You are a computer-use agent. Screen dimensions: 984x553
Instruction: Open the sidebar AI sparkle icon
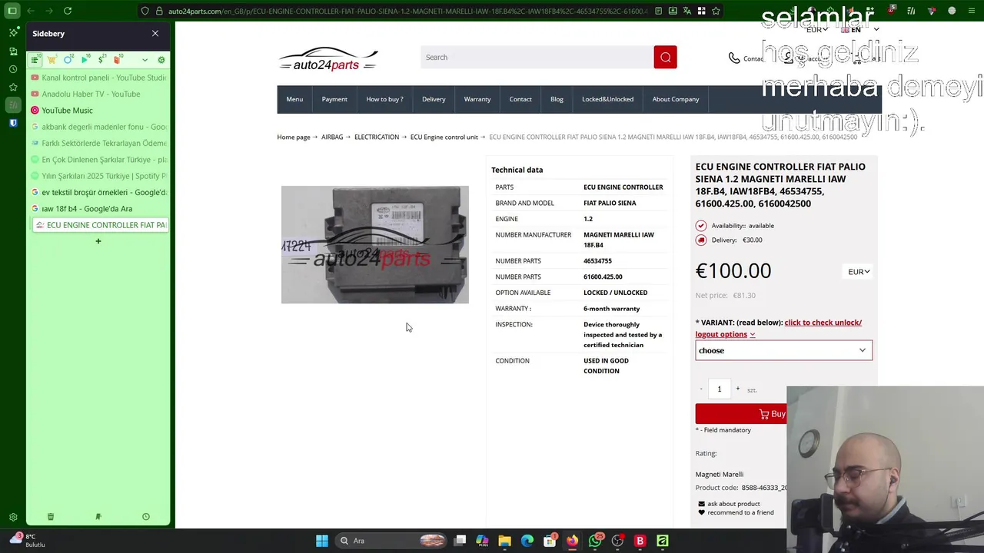point(13,33)
